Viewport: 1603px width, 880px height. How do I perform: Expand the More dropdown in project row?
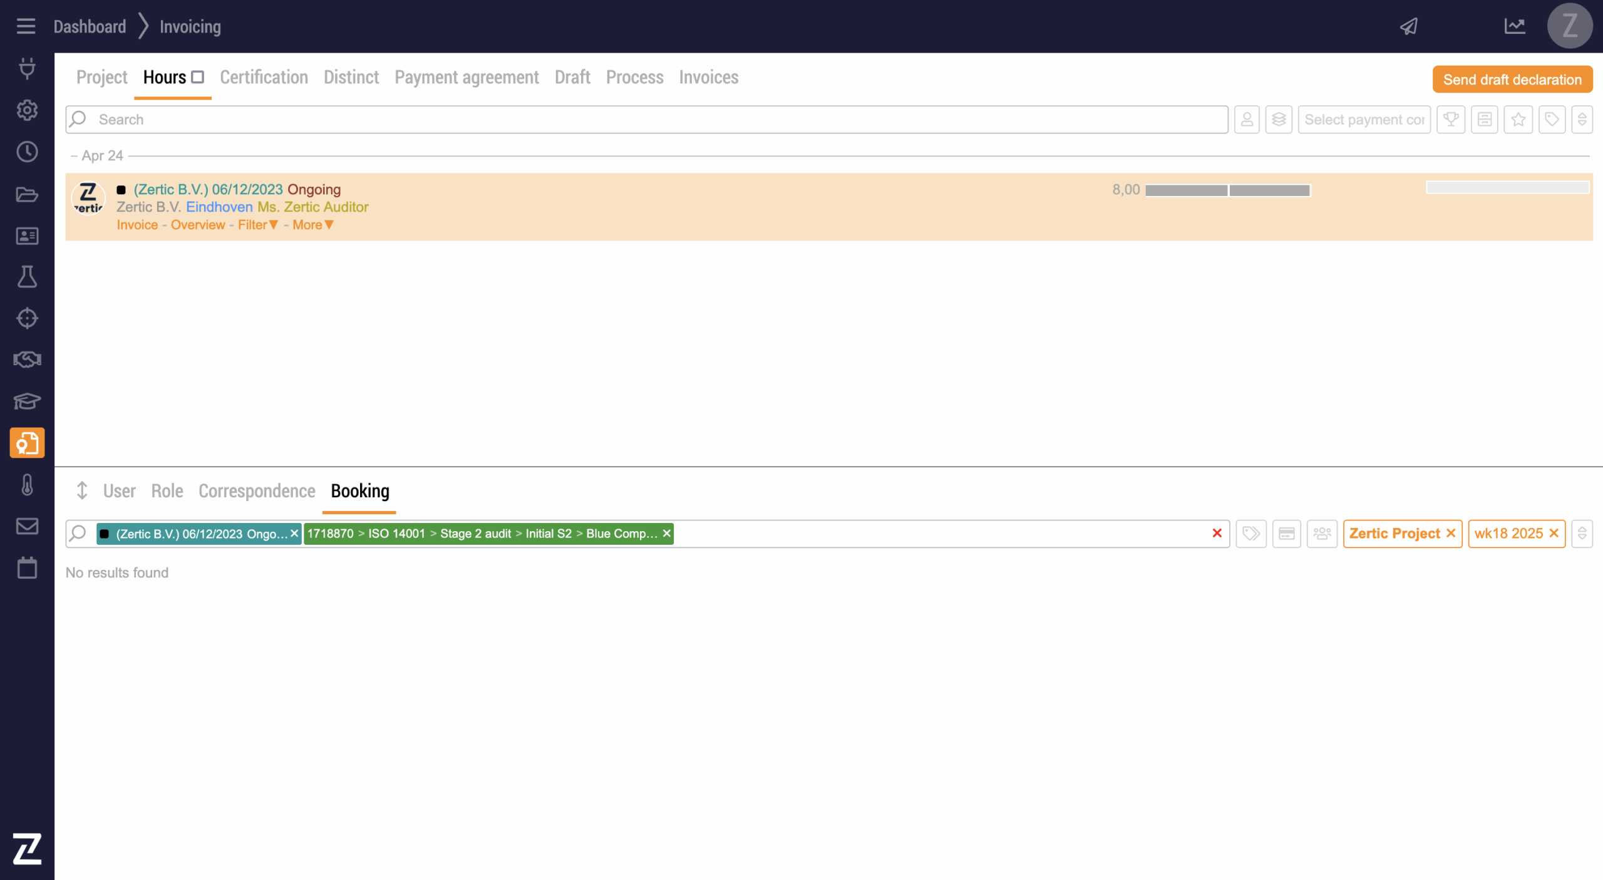point(312,225)
